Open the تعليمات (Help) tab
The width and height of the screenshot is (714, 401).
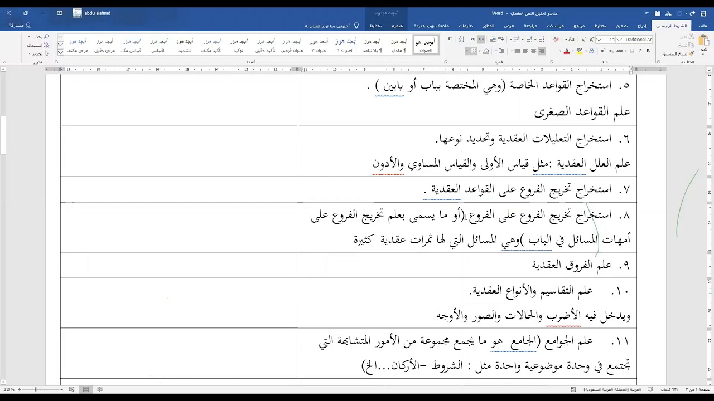466,26
